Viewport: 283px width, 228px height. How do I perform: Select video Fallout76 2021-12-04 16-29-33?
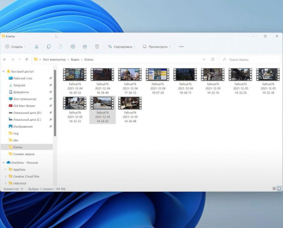click(75, 81)
